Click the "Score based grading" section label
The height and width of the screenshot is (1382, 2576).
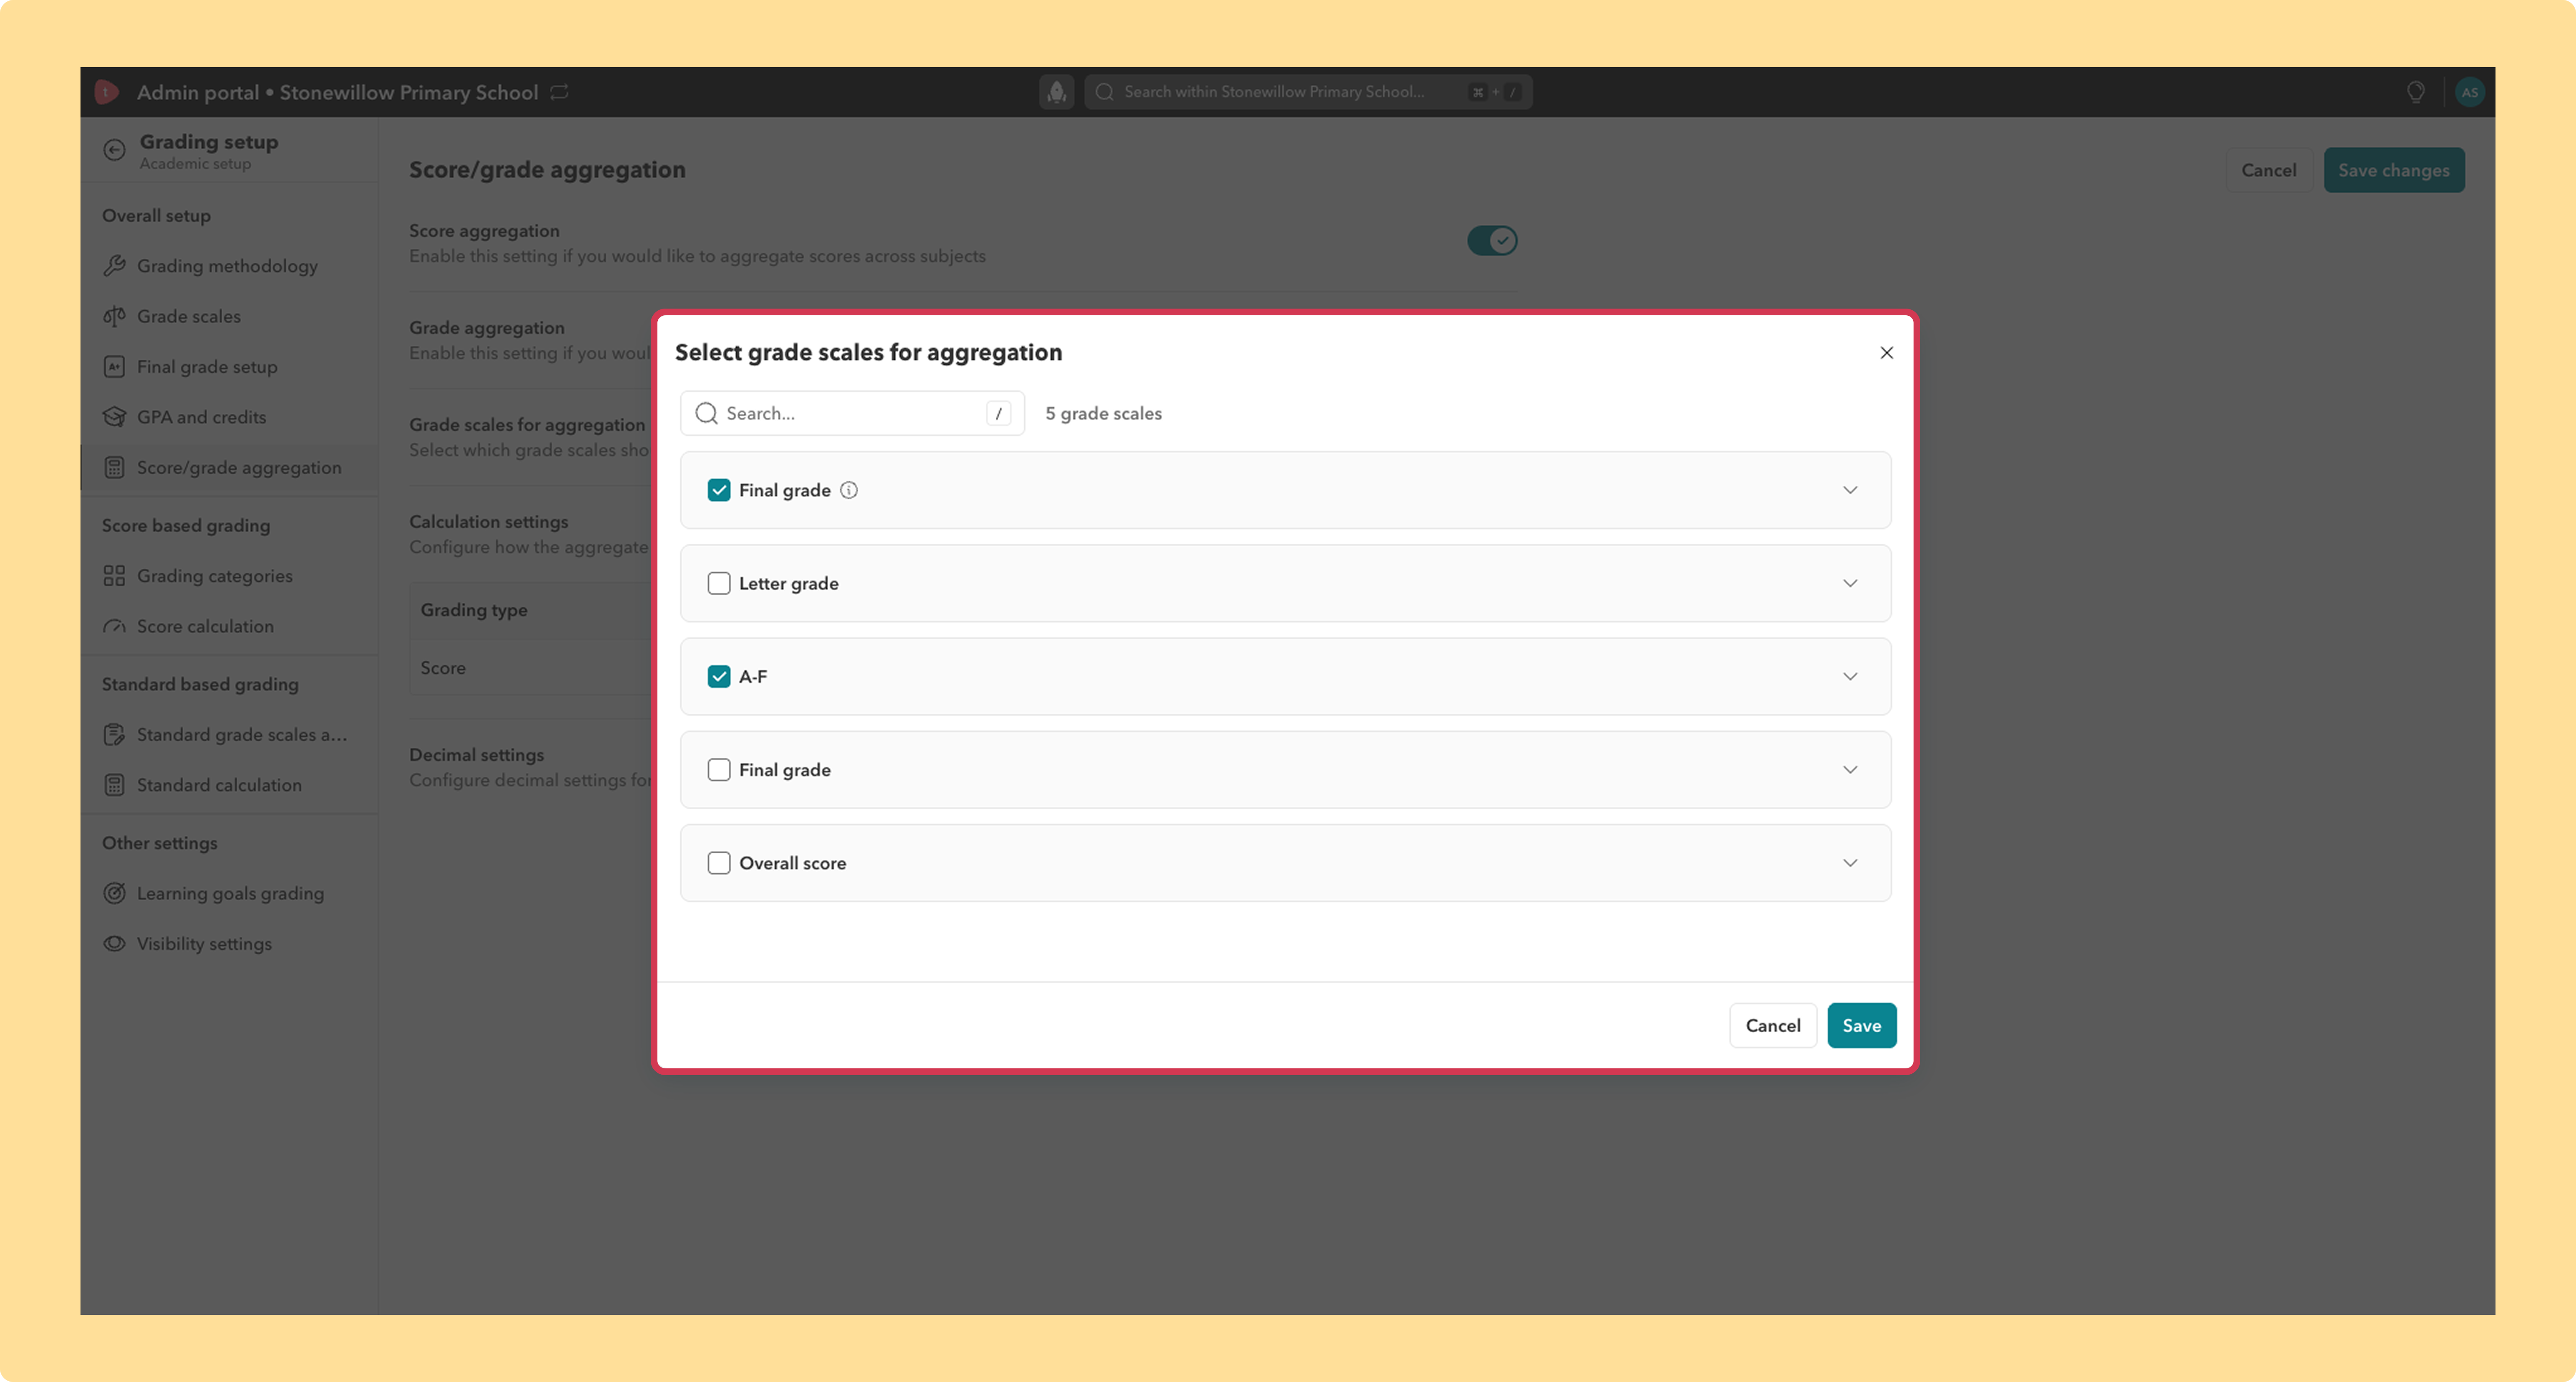pyautogui.click(x=186, y=526)
